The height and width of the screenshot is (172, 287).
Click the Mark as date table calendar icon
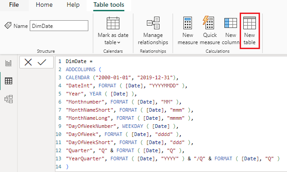(113, 23)
